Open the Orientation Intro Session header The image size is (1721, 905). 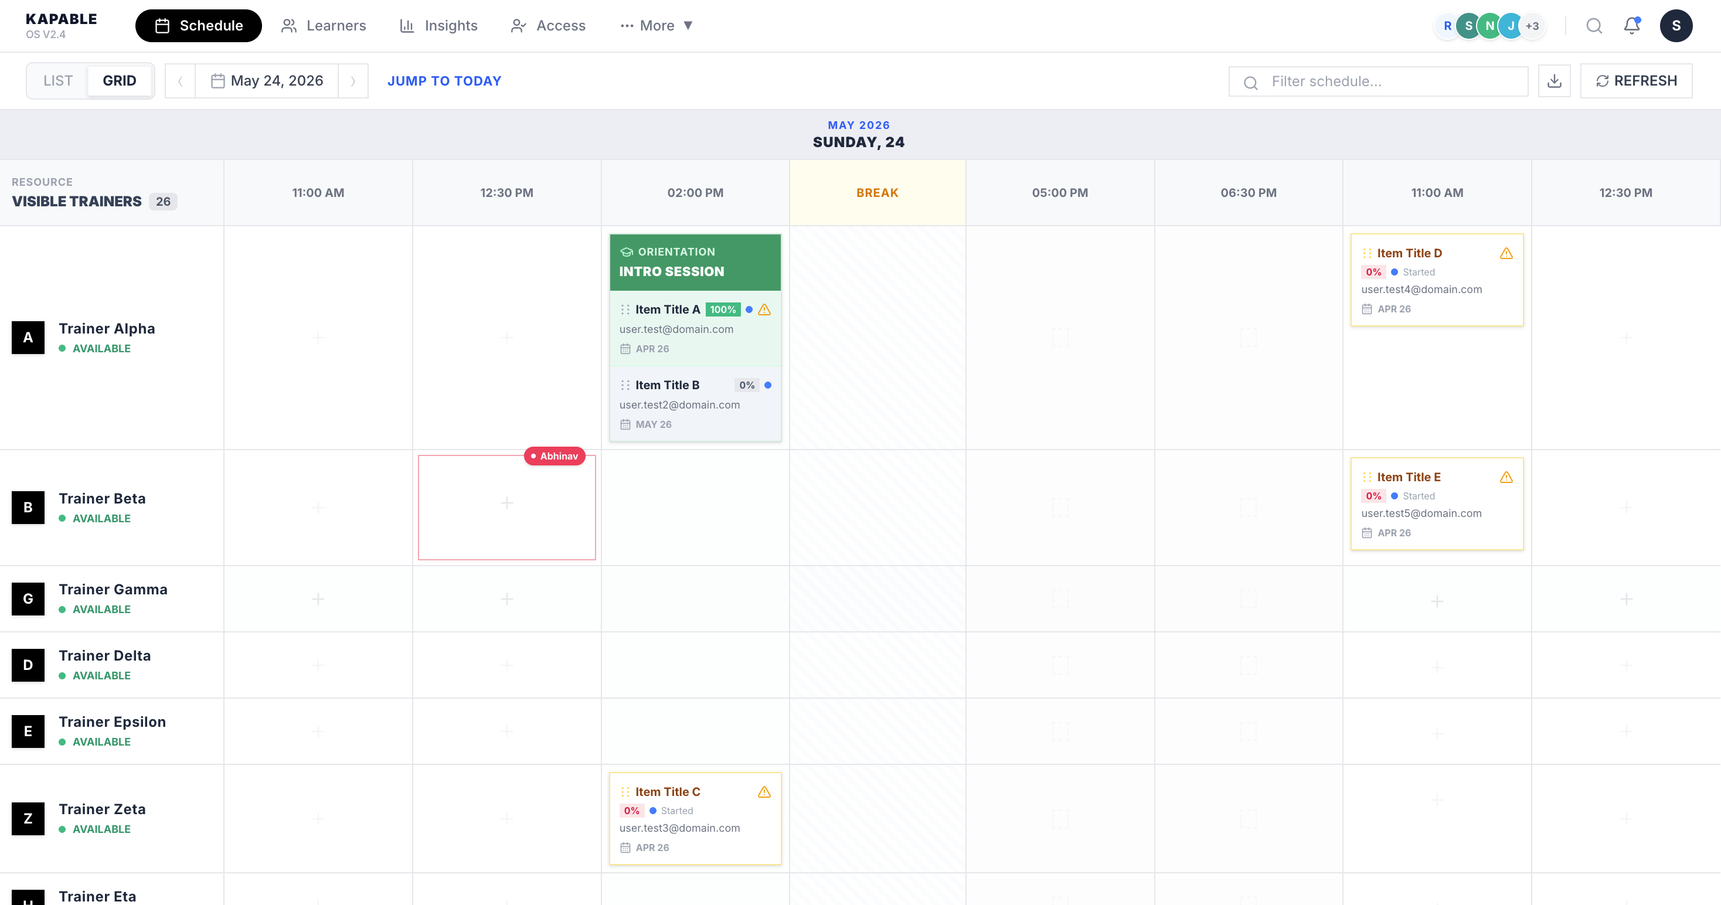[695, 262]
